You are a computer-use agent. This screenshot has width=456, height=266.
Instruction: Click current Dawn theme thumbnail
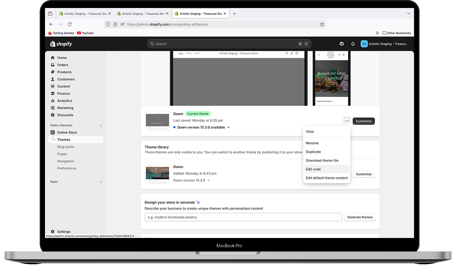157,121
